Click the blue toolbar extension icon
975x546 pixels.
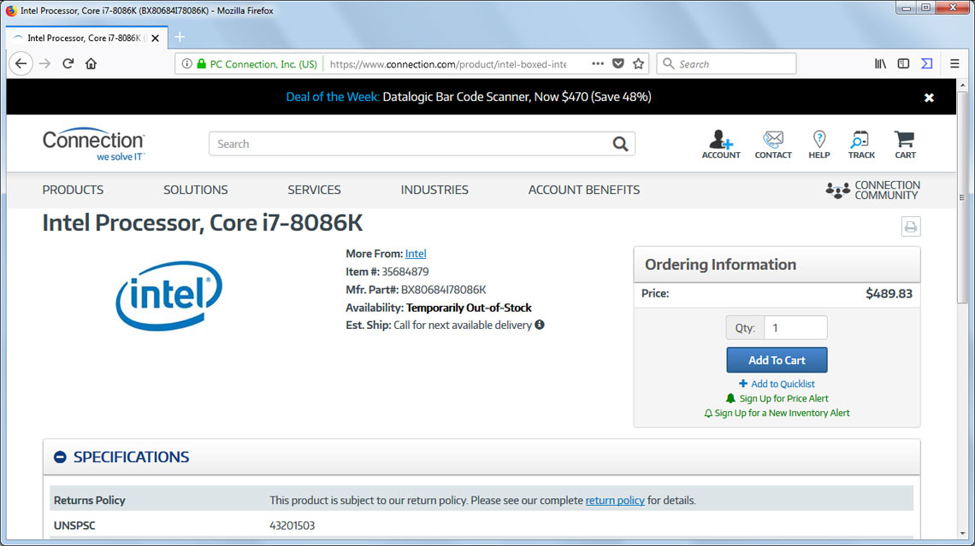pos(926,63)
